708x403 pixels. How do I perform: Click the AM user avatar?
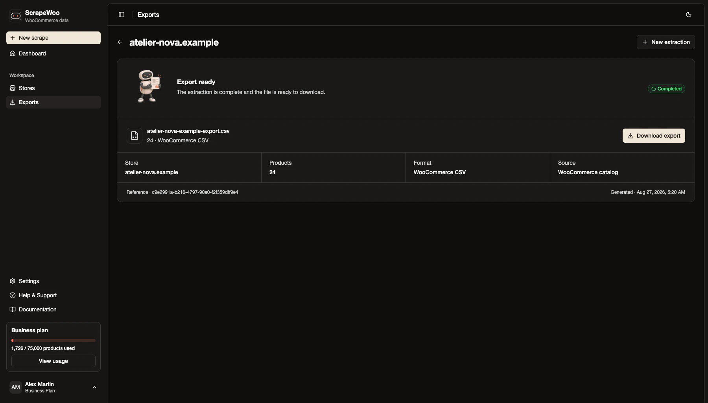point(16,387)
